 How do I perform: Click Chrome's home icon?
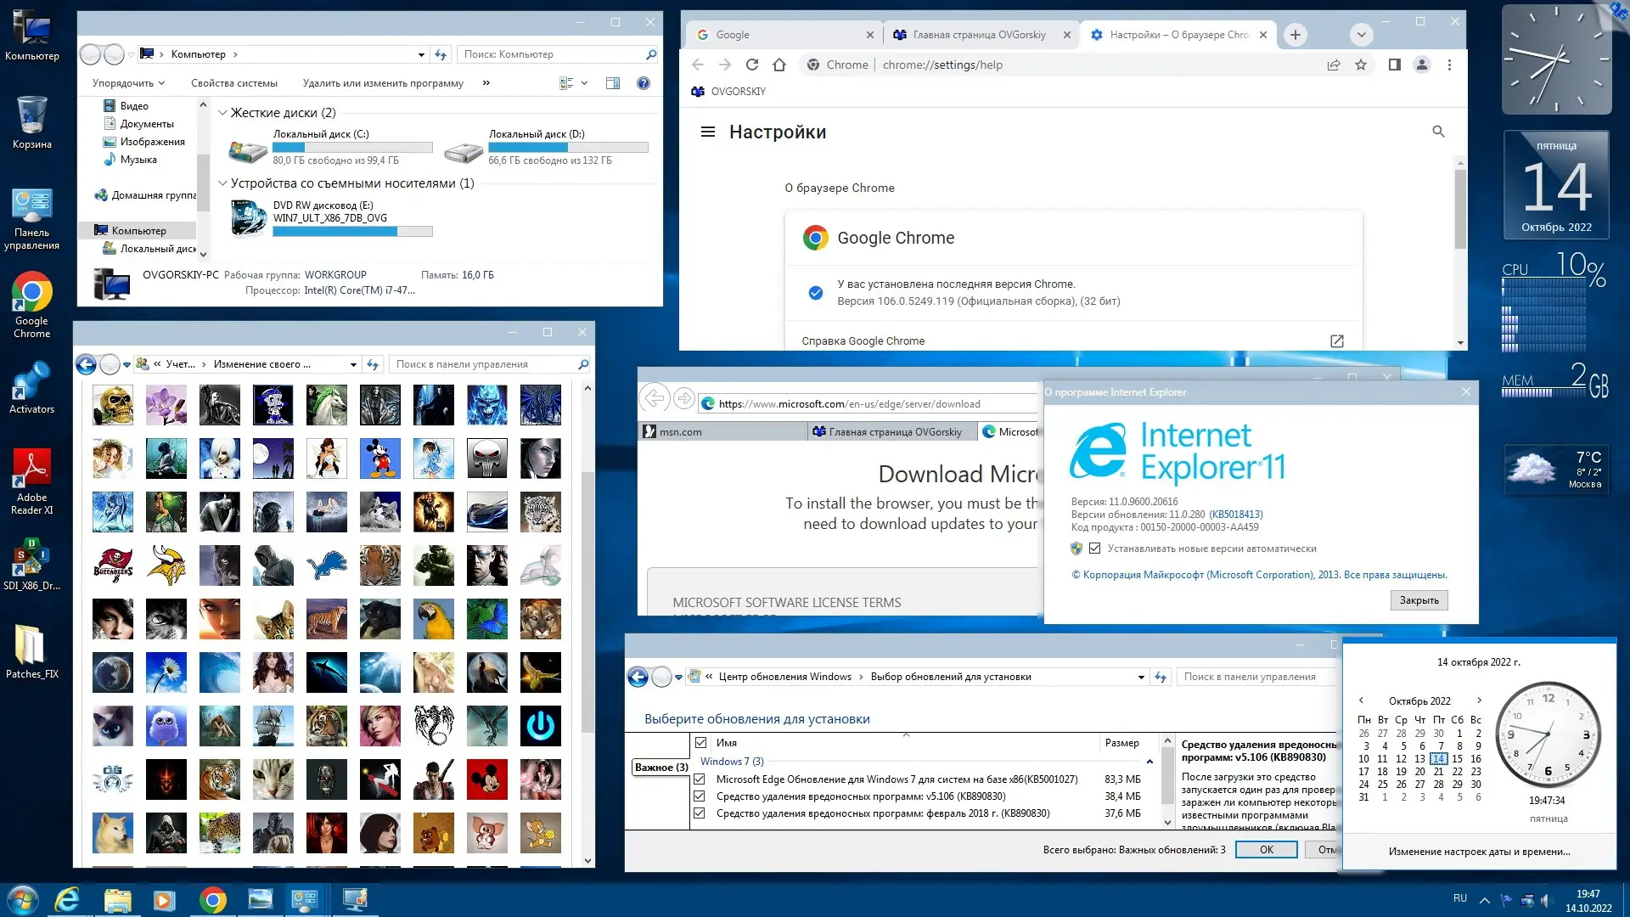(779, 65)
